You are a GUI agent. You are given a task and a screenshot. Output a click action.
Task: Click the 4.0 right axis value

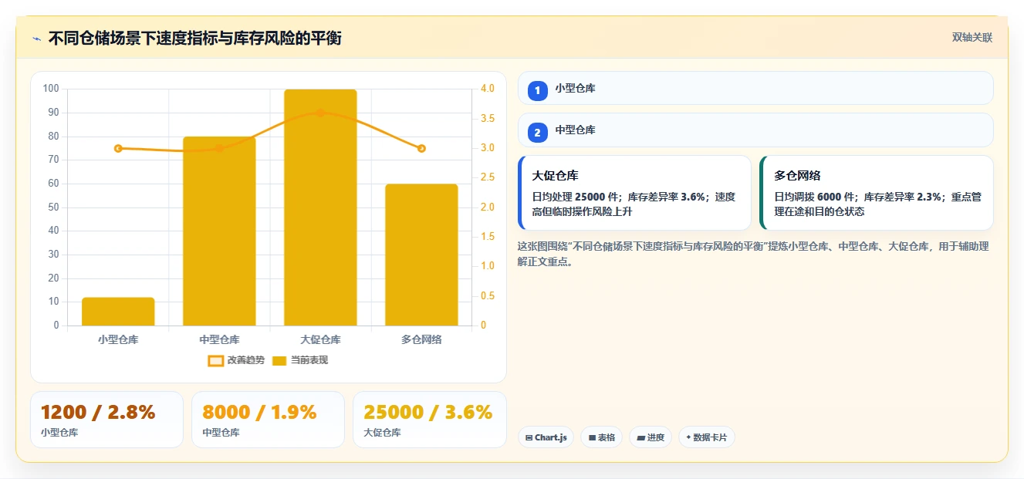tap(487, 89)
